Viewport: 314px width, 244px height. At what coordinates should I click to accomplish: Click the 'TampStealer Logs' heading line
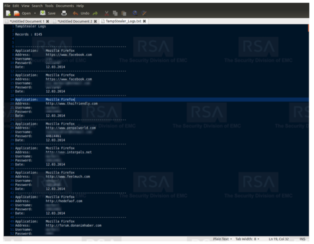[x=31, y=26]
